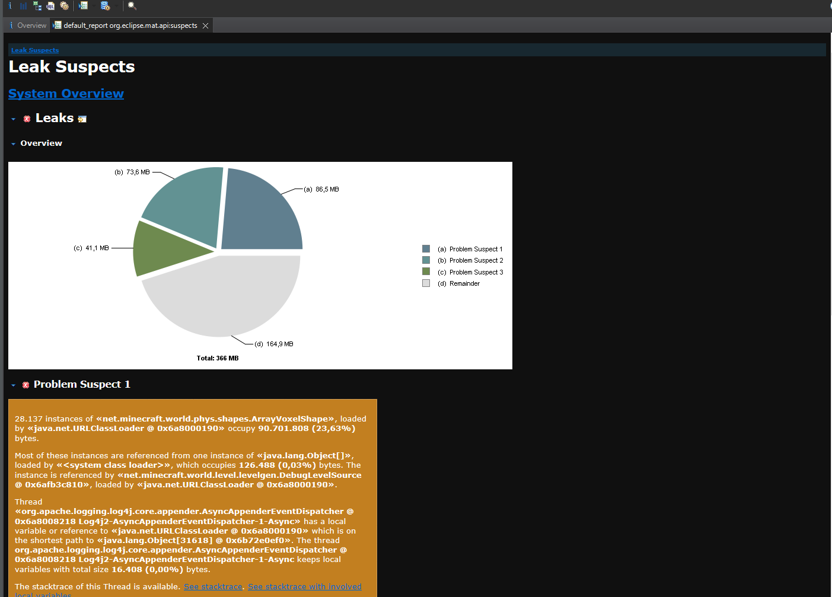
Task: Click the Leak Suspects breadcrumb link
Action: click(35, 50)
